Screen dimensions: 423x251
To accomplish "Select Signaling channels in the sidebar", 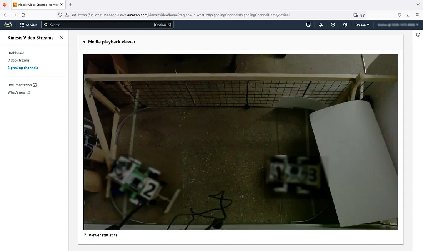I will 23,68.
